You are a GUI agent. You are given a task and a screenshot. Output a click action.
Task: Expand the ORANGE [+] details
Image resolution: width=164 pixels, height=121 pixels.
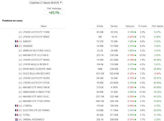tap(20, 46)
